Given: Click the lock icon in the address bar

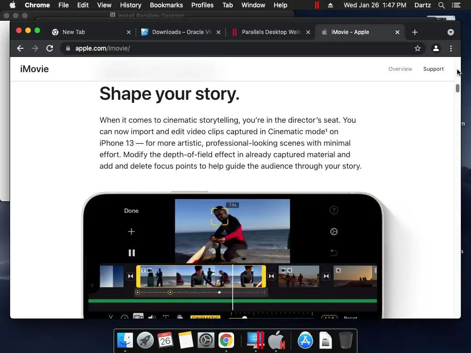Looking at the screenshot, I should click(68, 48).
